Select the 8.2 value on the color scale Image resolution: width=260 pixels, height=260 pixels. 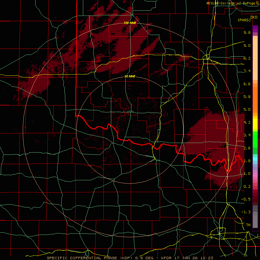(247, 58)
